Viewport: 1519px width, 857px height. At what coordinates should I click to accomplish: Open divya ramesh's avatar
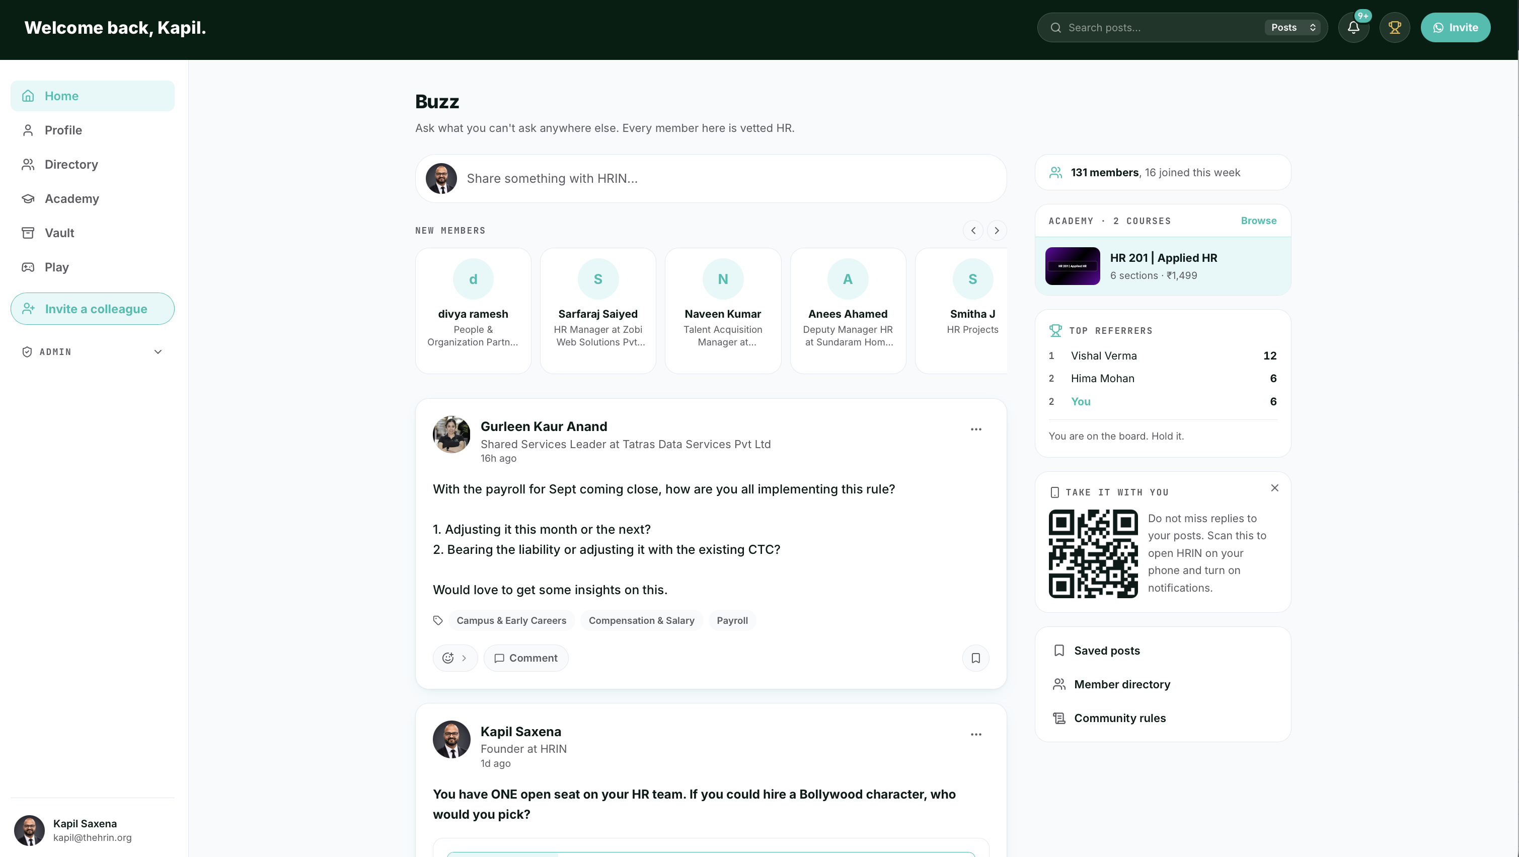click(x=473, y=279)
